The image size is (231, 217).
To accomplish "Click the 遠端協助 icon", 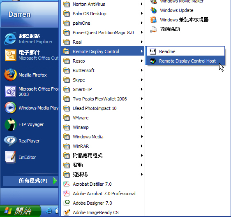I will click(x=153, y=29).
